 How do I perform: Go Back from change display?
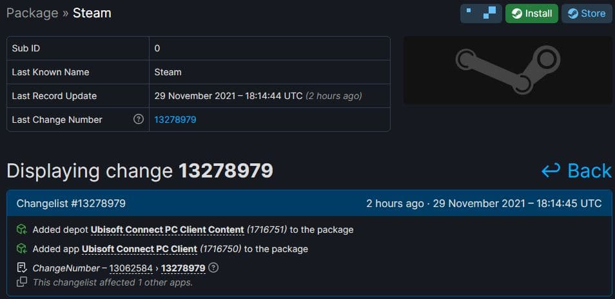pos(576,171)
